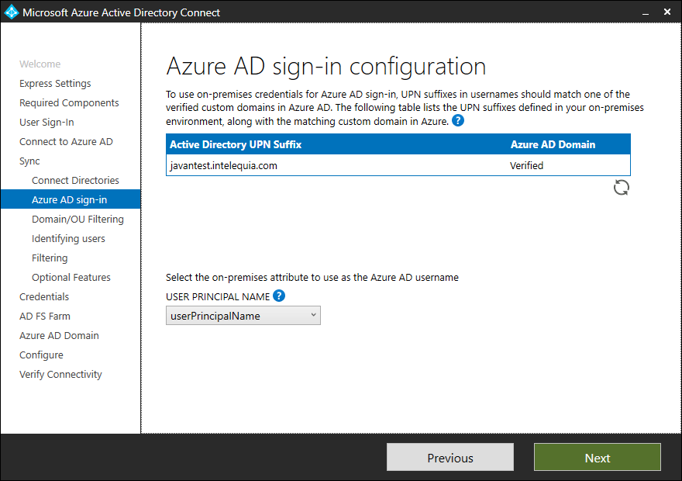Open the Express Settings sidebar item
The height and width of the screenshot is (481, 682).
coord(55,83)
